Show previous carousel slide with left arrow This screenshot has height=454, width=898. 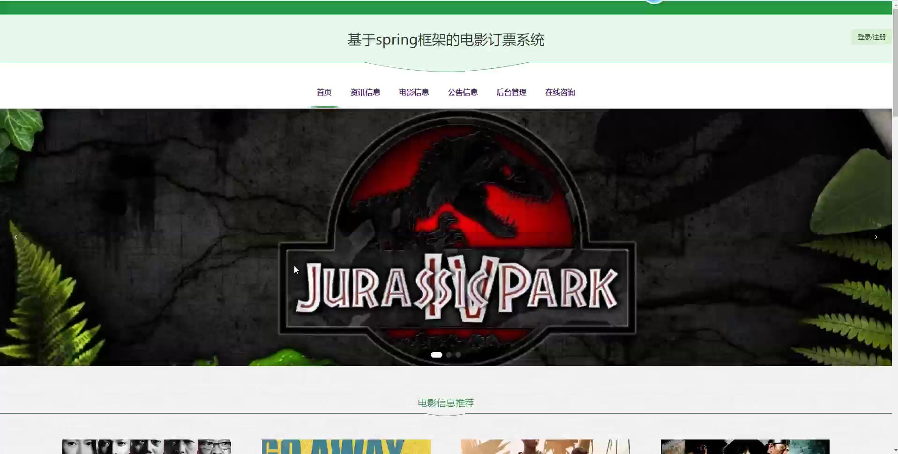16,237
